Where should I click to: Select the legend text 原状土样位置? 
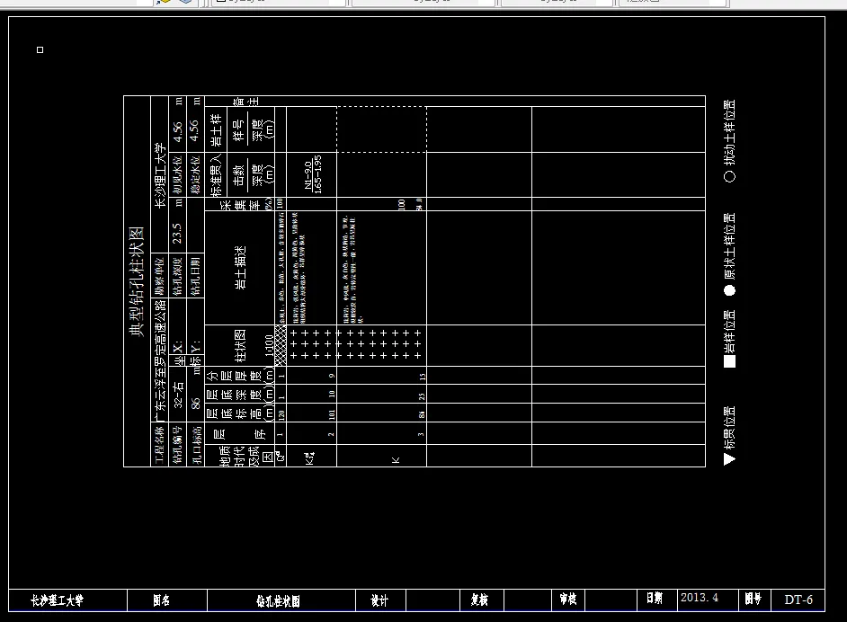click(x=729, y=246)
